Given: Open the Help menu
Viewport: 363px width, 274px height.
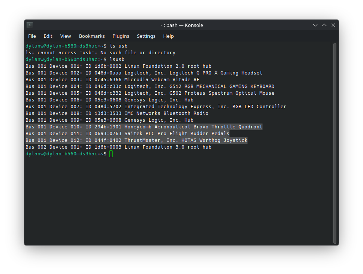Looking at the screenshot, I should pyautogui.click(x=168, y=36).
